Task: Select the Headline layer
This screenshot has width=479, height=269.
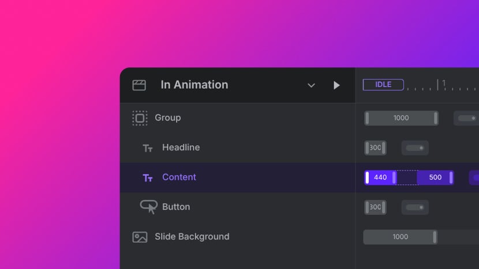Action: click(181, 147)
